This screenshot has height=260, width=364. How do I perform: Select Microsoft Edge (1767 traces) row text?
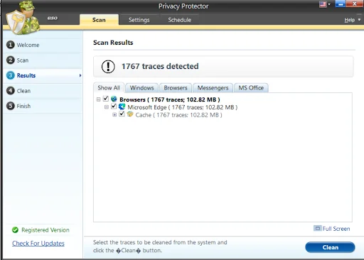(183, 107)
